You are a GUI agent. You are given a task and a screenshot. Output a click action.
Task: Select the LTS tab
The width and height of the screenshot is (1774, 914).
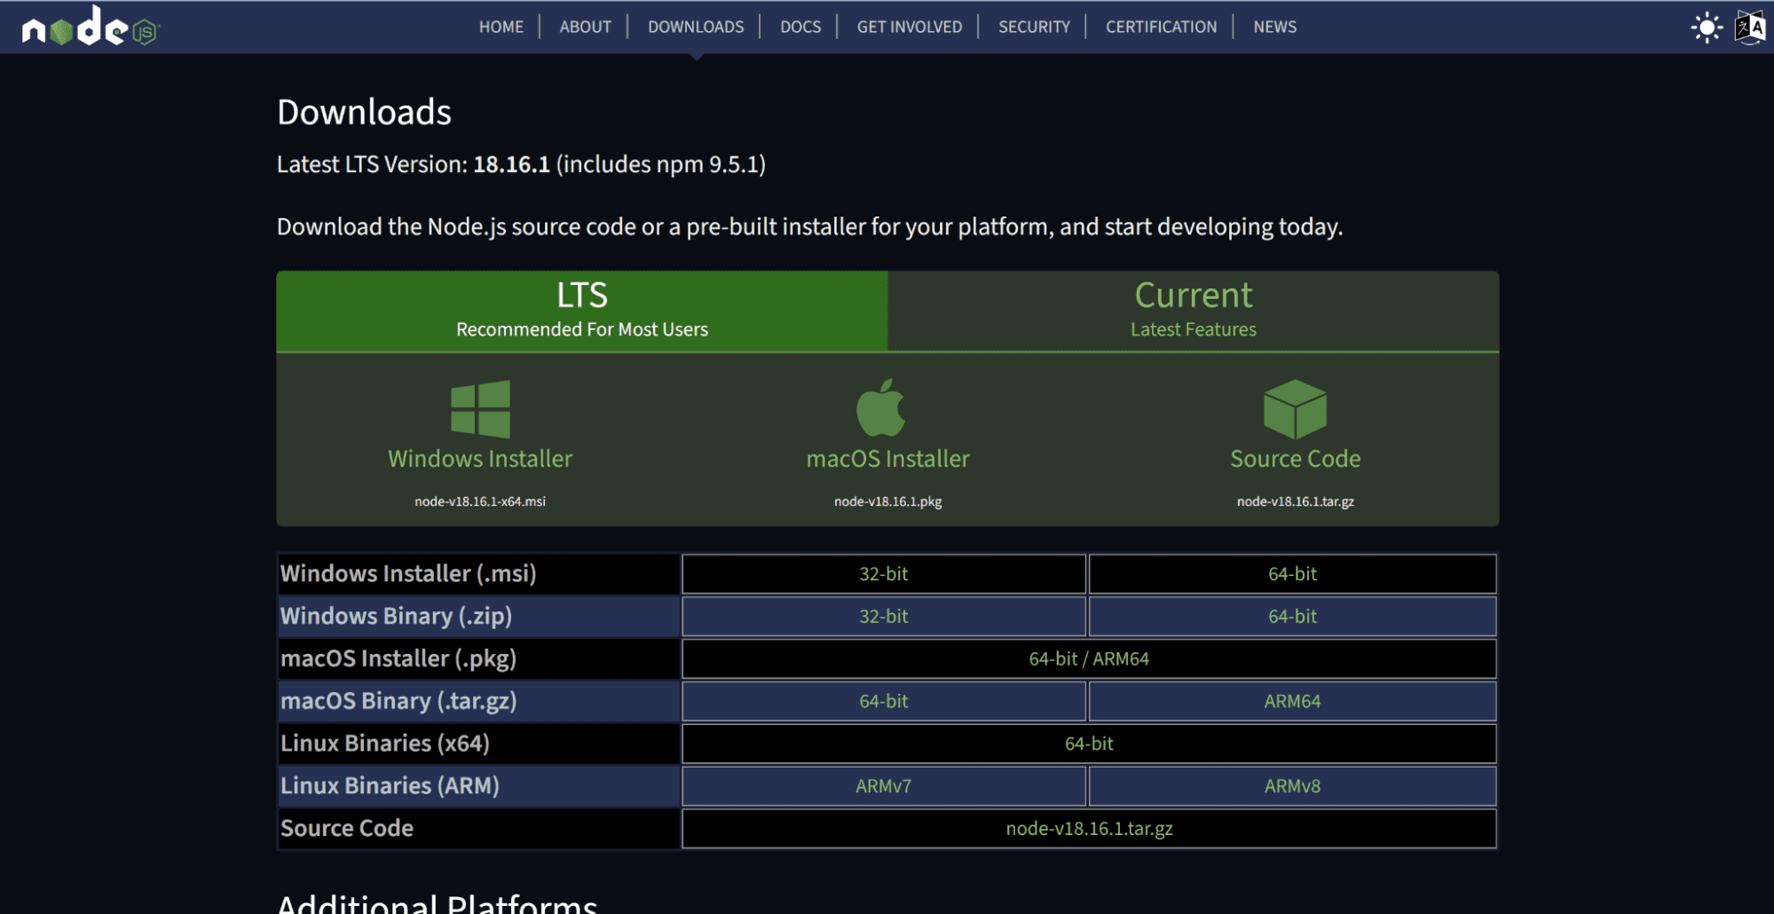pyautogui.click(x=581, y=311)
